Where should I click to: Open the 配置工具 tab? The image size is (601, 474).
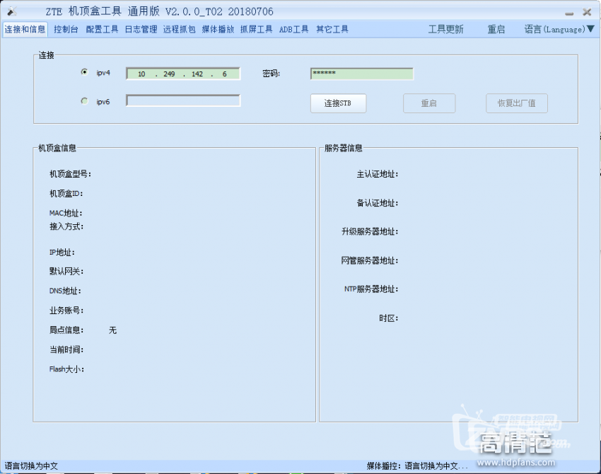click(102, 29)
